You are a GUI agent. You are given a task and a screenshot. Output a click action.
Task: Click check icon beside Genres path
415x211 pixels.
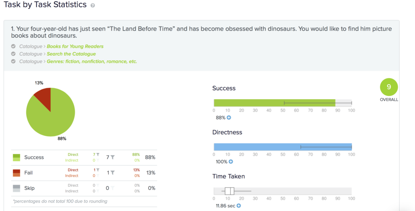click(13, 61)
